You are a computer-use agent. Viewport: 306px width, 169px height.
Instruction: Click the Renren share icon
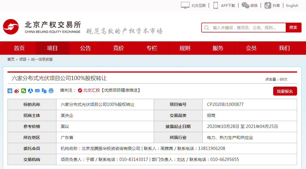tap(30, 91)
